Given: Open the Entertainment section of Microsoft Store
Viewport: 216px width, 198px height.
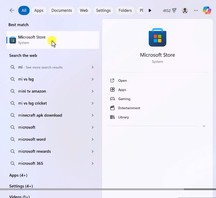Looking at the screenshot, I should click(x=129, y=108).
